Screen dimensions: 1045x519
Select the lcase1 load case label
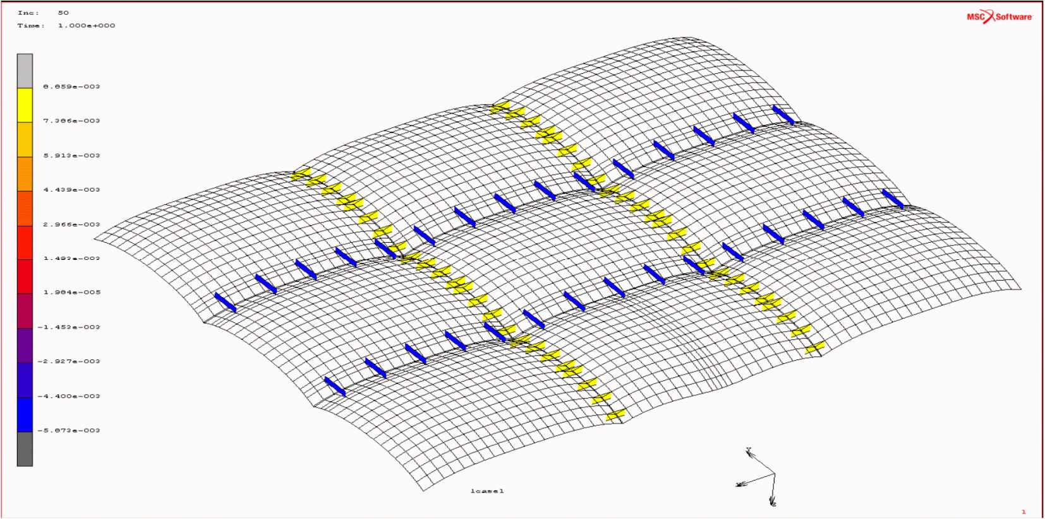click(x=487, y=491)
